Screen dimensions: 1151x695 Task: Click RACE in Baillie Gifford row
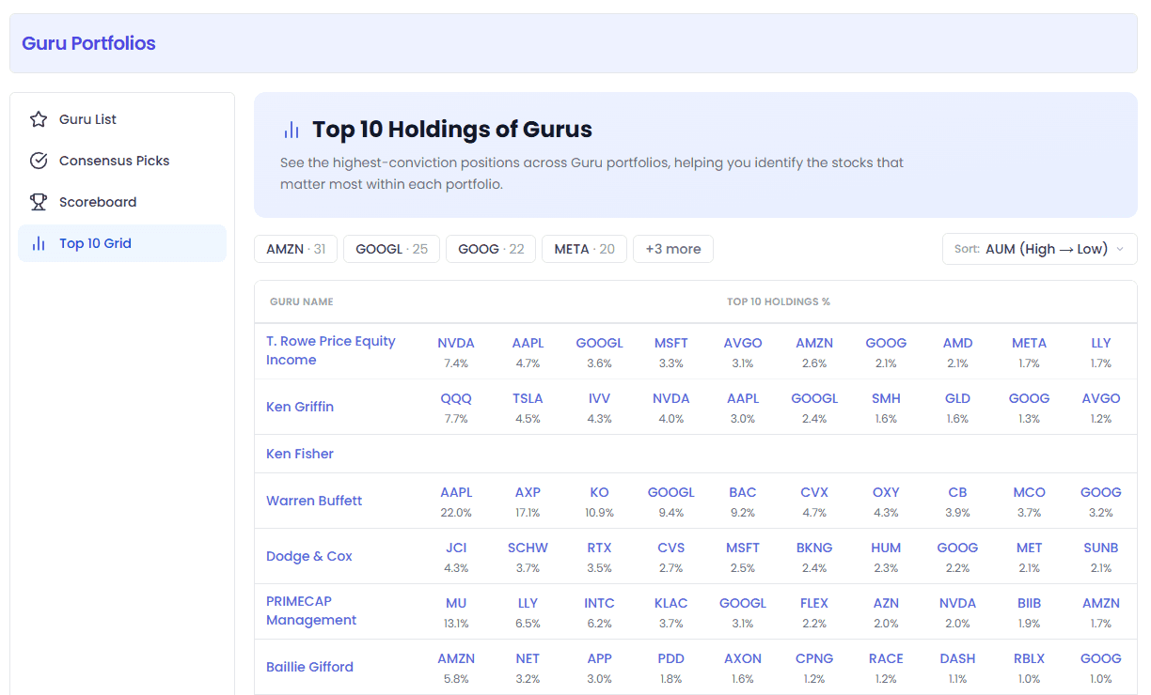[886, 658]
